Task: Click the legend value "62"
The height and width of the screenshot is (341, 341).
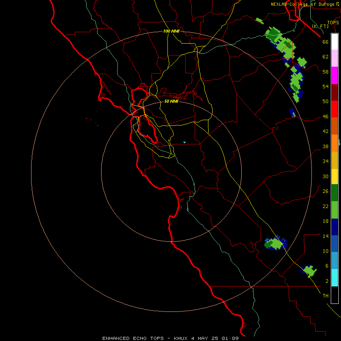Action: point(325,57)
